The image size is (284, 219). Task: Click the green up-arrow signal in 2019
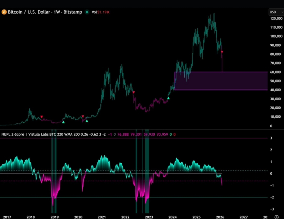(x=63, y=122)
